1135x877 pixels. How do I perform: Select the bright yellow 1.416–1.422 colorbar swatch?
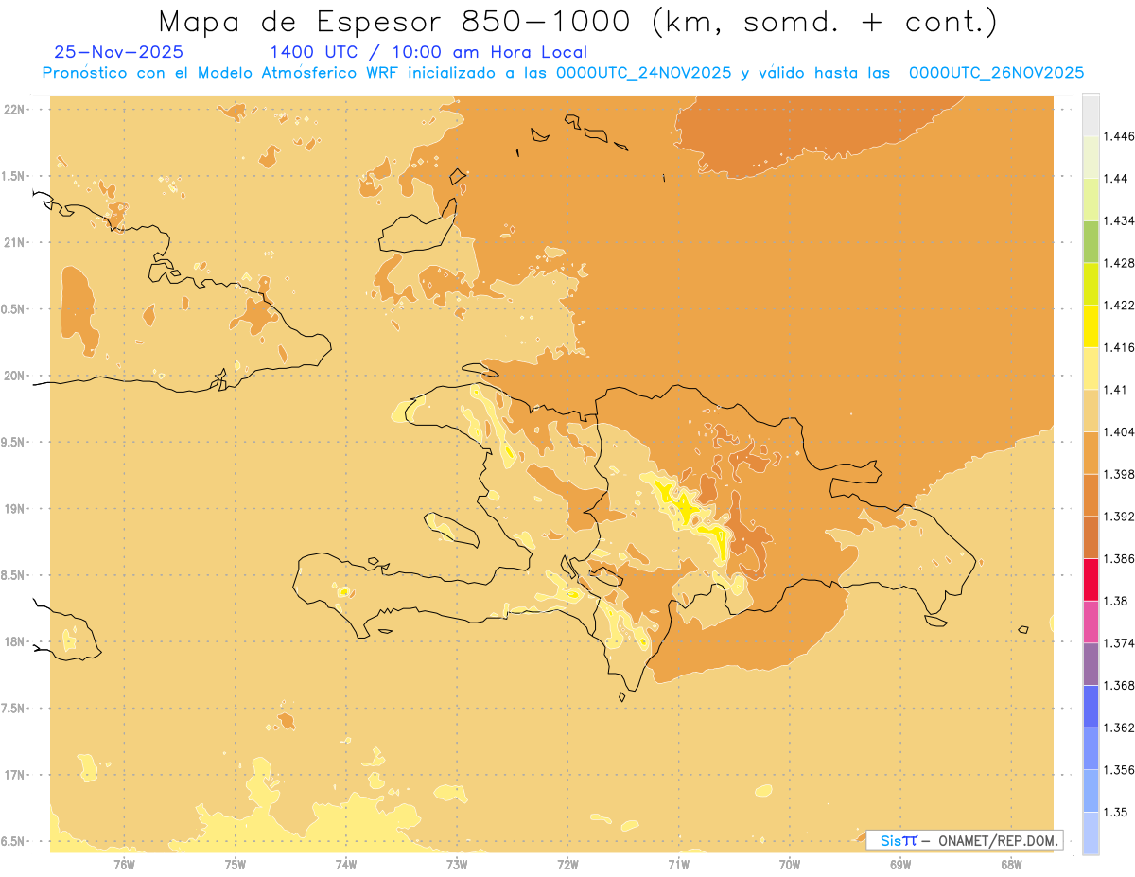[1091, 325]
